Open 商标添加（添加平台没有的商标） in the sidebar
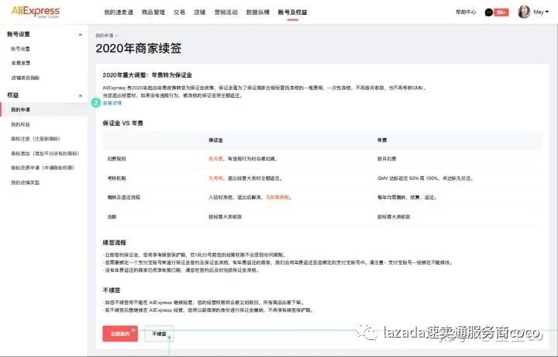Viewport: 558px width, 357px height. tap(45, 154)
